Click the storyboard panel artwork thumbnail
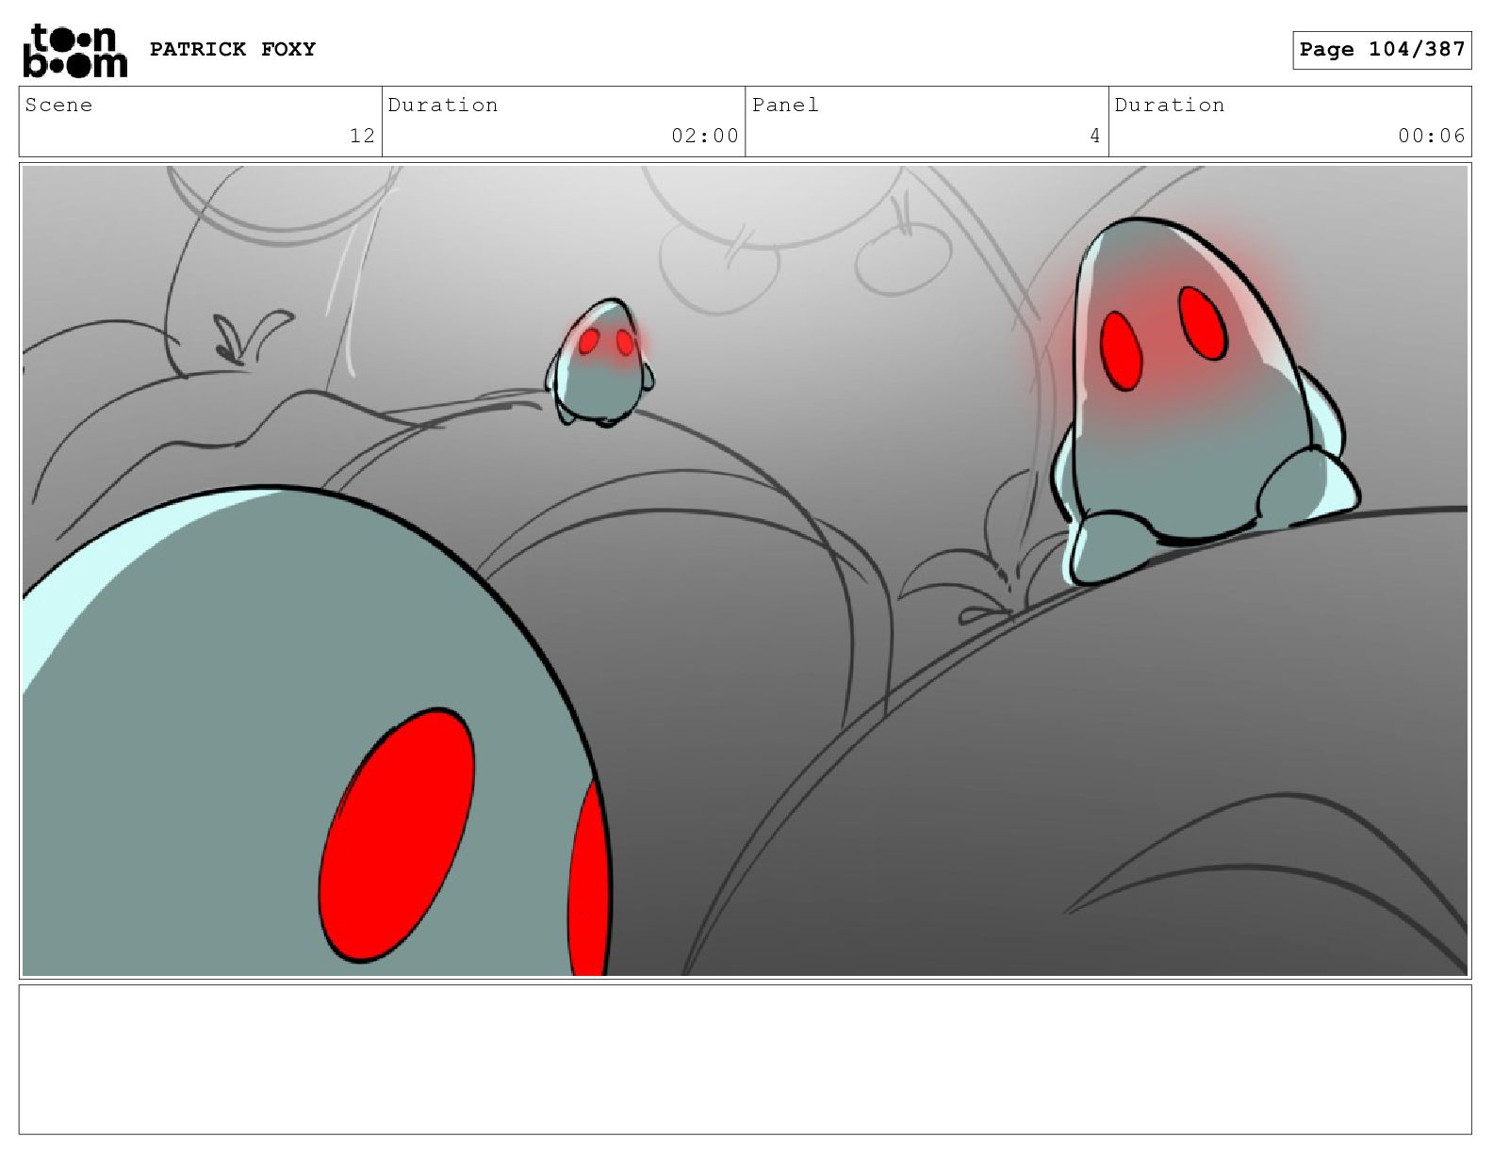Viewport: 1493px width, 1153px height. (x=745, y=571)
